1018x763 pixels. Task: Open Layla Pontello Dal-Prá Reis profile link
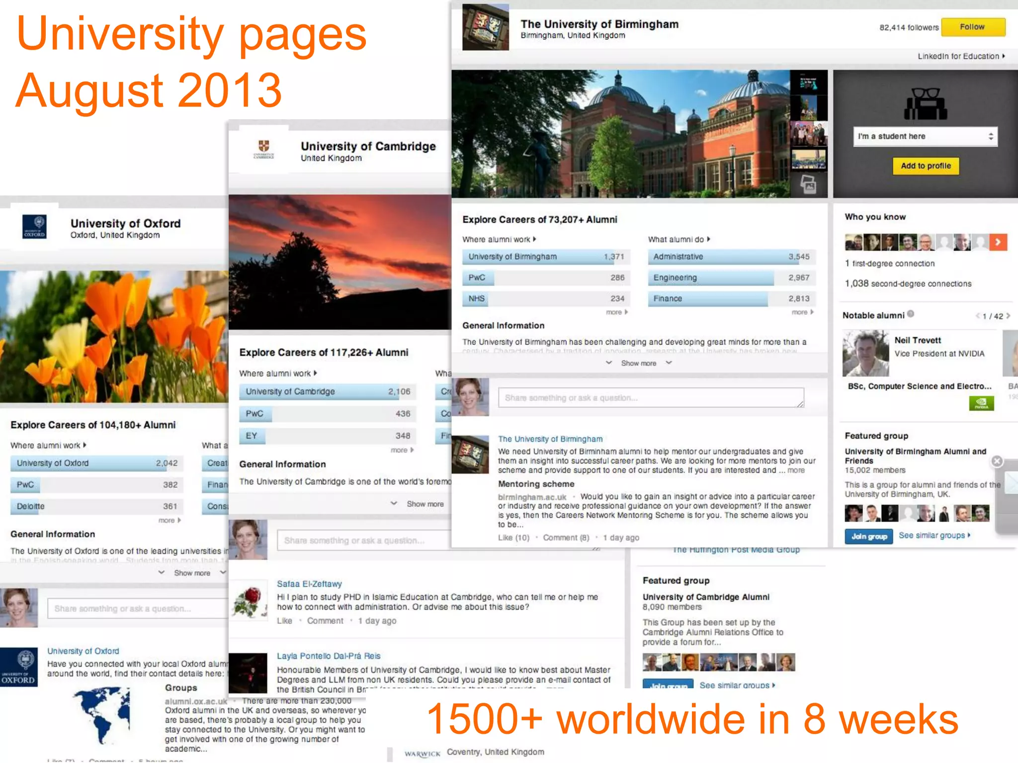[329, 656]
